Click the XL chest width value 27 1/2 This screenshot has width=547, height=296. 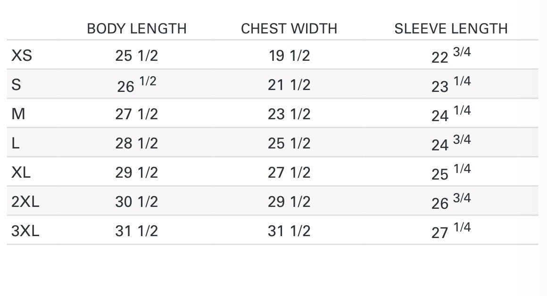pos(289,173)
